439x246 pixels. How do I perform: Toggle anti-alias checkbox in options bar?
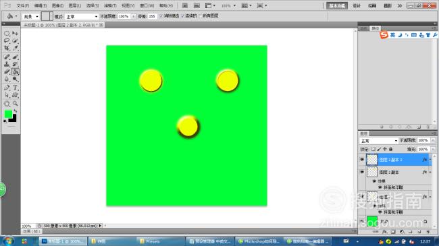(x=161, y=16)
